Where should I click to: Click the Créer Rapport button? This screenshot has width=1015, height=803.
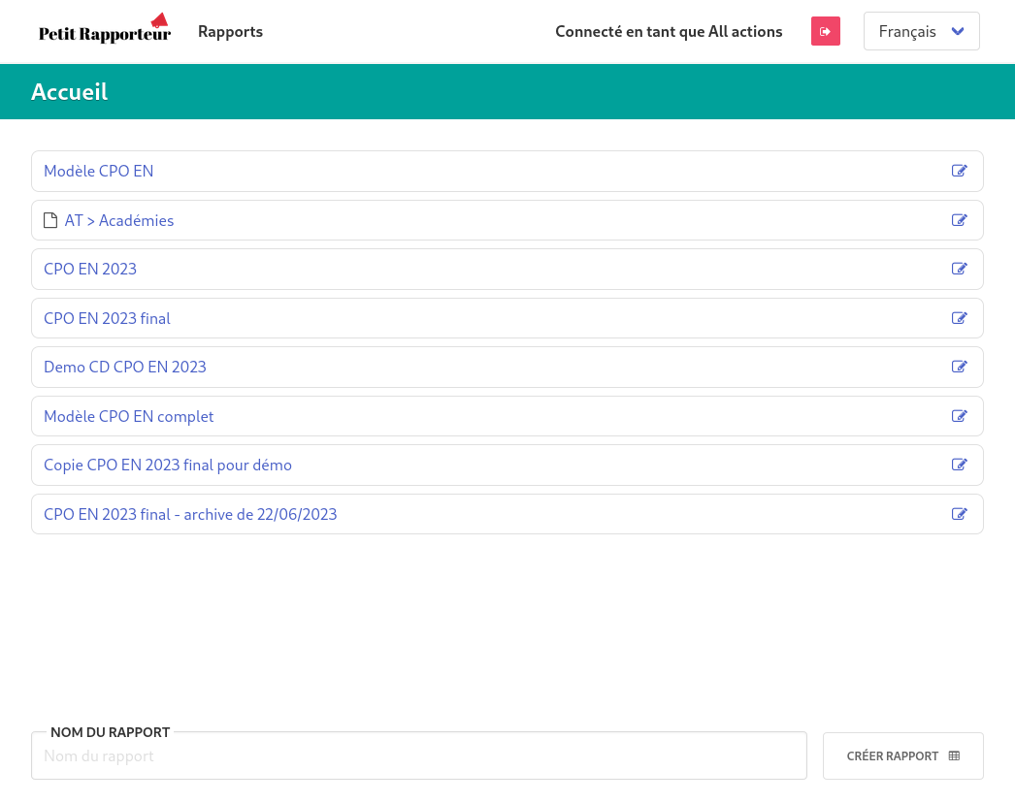tap(903, 755)
